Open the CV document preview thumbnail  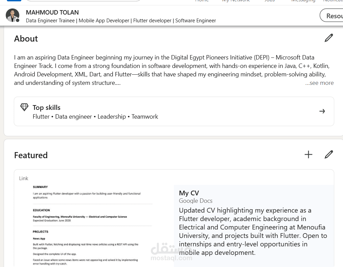tap(92, 225)
